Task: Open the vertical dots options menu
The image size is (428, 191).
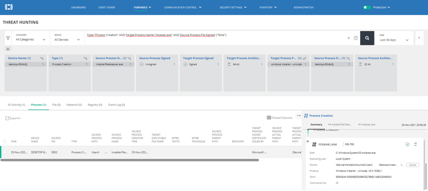Action: (x=419, y=38)
